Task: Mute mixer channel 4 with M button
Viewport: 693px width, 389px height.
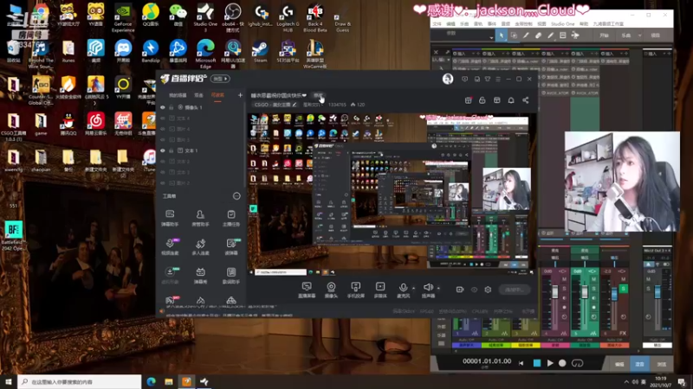Action: tap(564, 279)
